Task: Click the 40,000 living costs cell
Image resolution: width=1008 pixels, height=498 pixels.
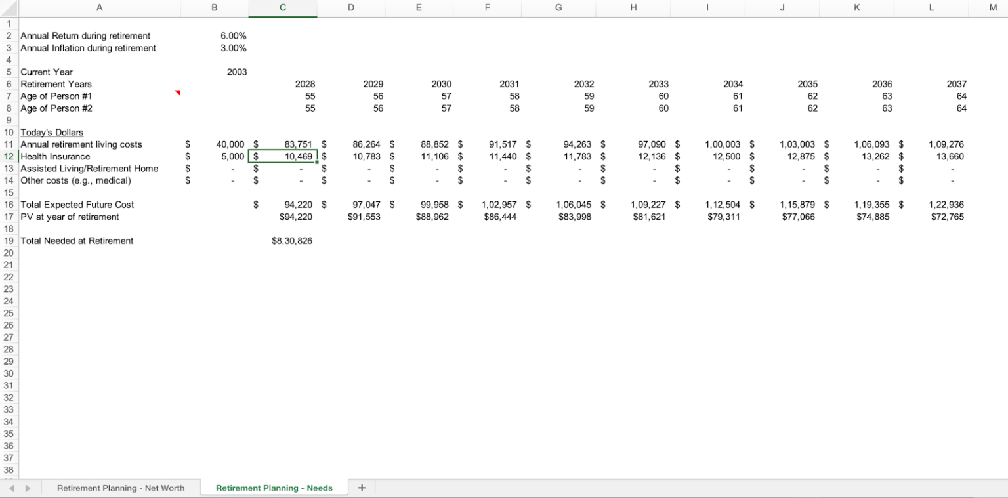Action: pyautogui.click(x=215, y=144)
